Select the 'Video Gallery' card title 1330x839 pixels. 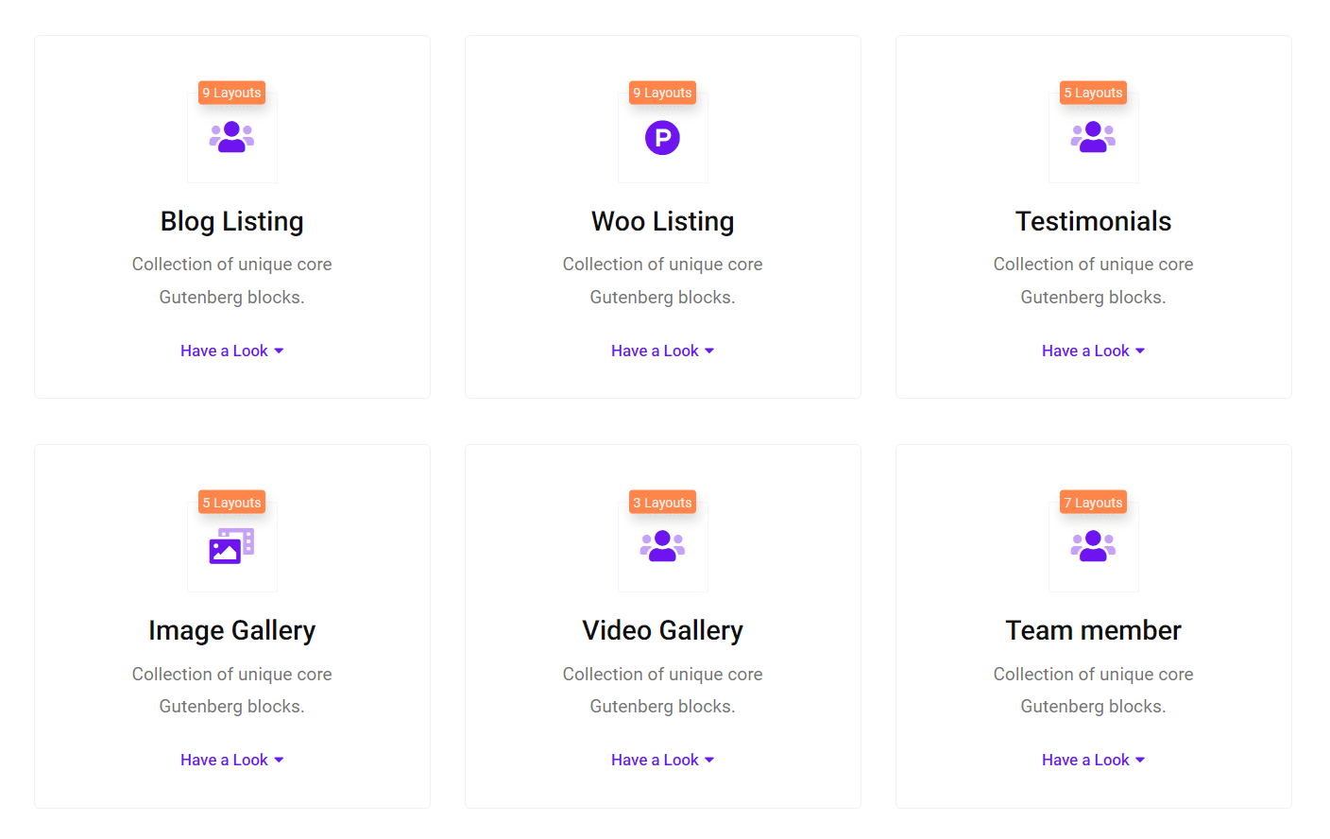point(662,630)
